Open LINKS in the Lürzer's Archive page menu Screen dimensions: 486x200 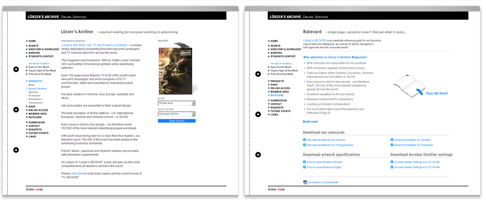click(32, 136)
